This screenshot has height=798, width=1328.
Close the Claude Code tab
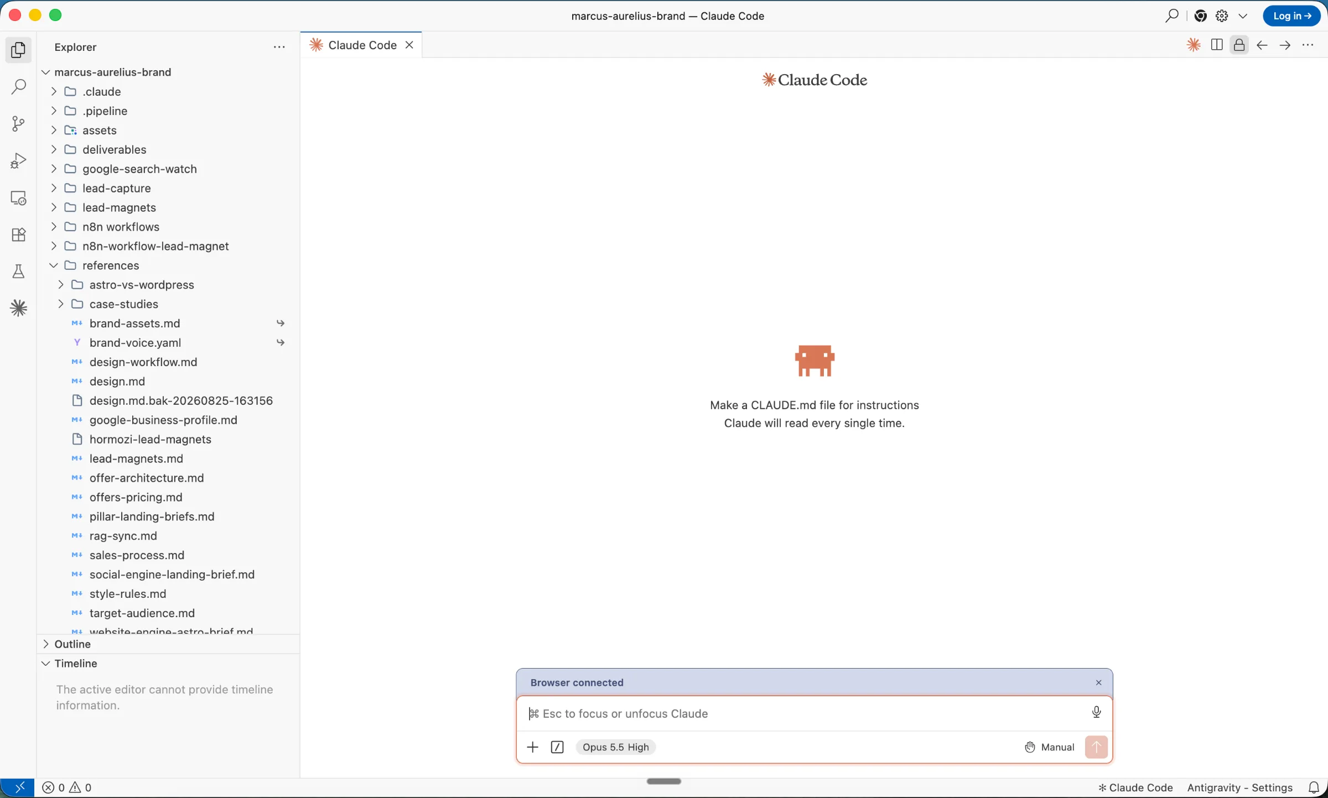click(409, 45)
